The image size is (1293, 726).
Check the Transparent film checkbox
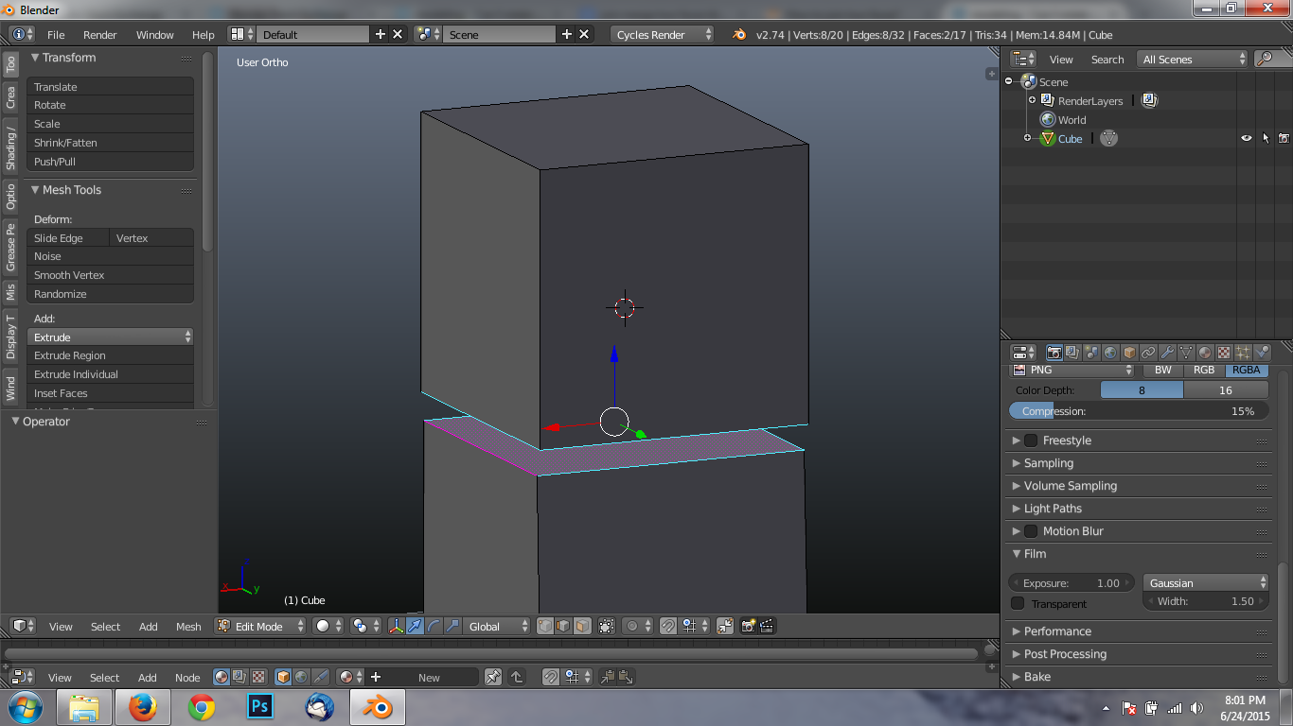click(x=1018, y=603)
